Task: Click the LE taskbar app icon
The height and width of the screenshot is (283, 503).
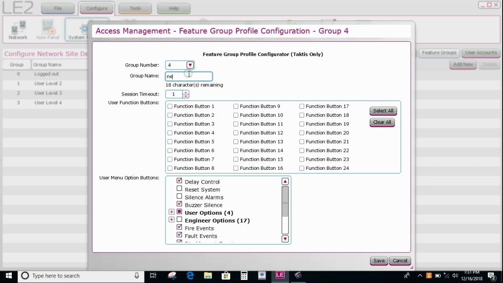Action: coord(280,275)
